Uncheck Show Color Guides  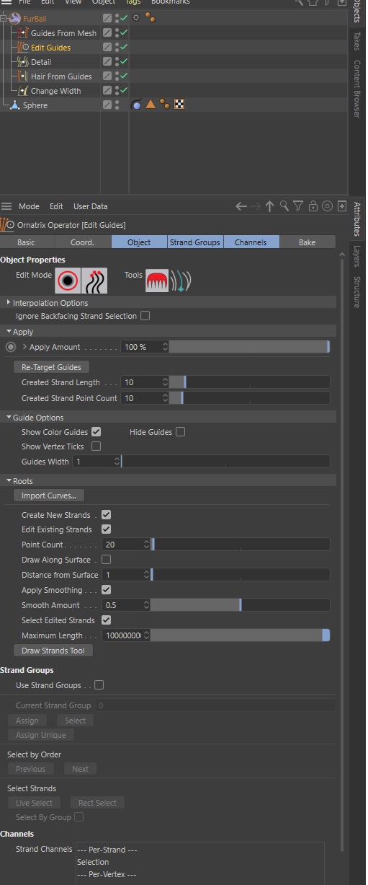click(x=97, y=432)
